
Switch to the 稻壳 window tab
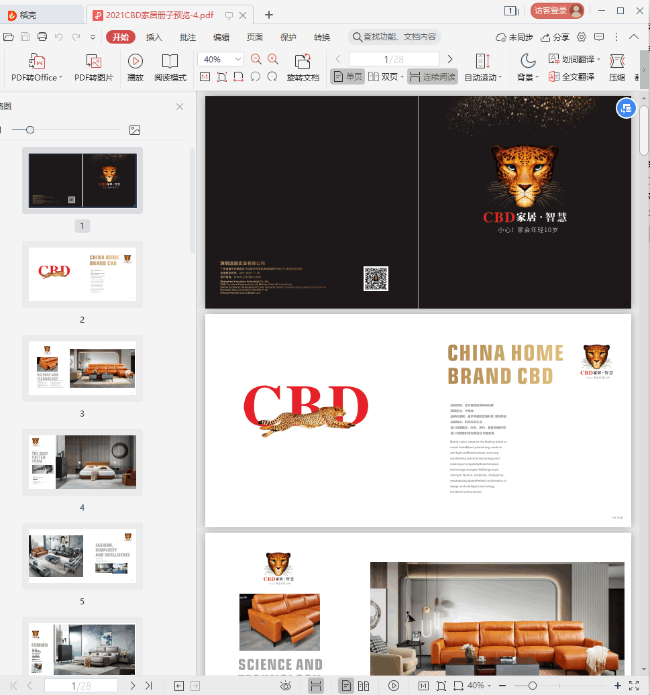(41, 15)
